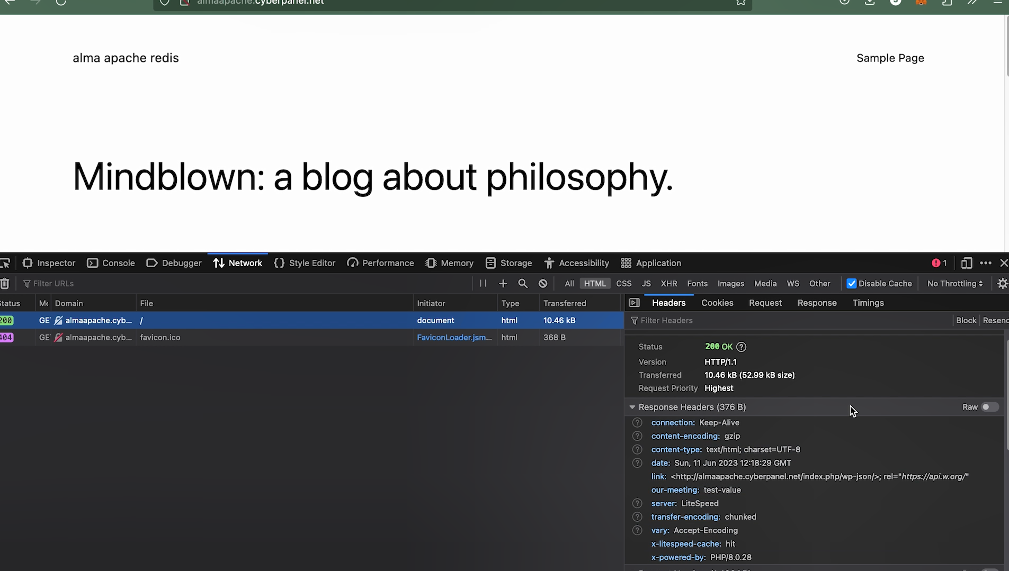The height and width of the screenshot is (571, 1009).
Task: Uncheck the Disable Cache checkbox
Action: [852, 284]
